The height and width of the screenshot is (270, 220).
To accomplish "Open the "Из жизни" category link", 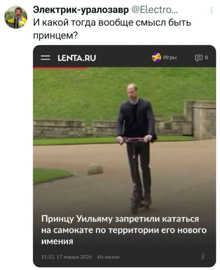I will click(108, 257).
